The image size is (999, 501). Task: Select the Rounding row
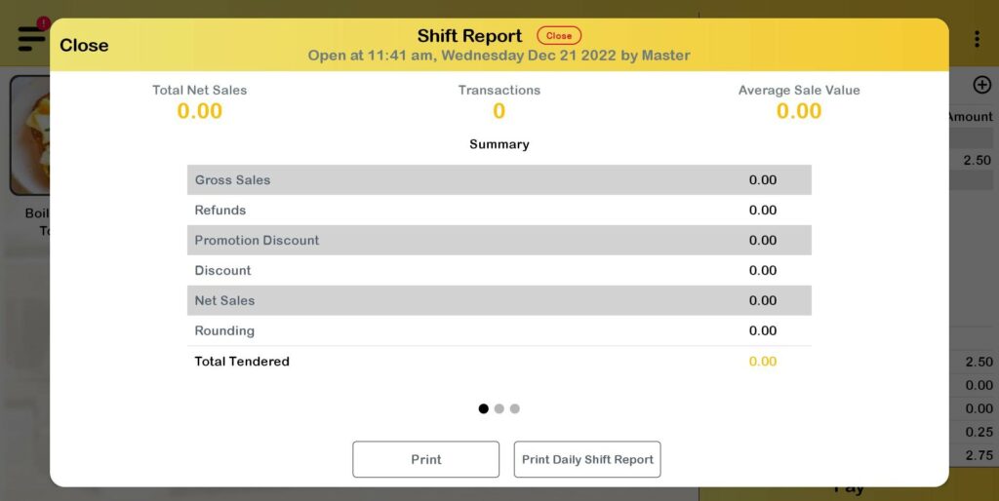tap(499, 331)
